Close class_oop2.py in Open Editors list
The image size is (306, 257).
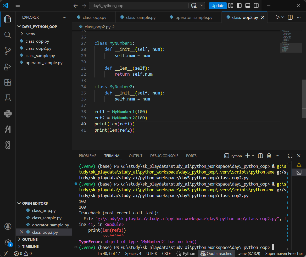(22, 232)
